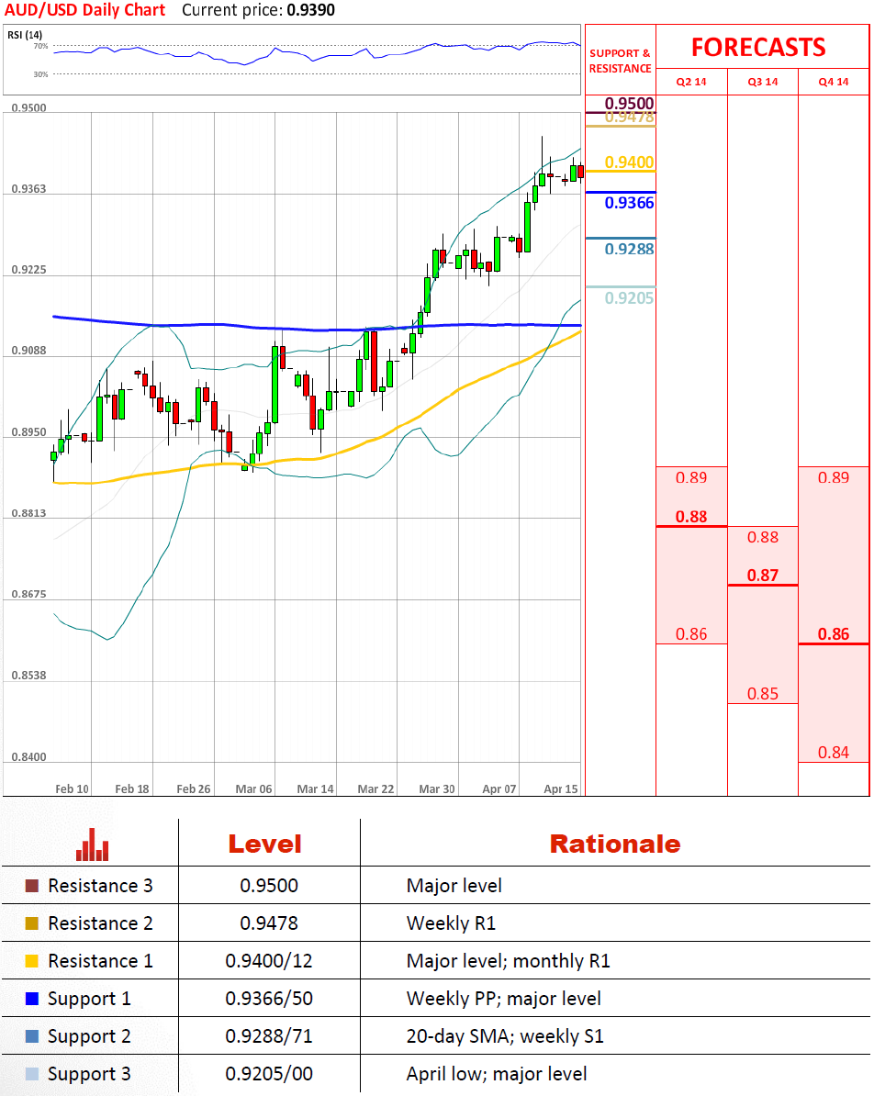Click the 0.9205/00 level cell

point(268,1074)
